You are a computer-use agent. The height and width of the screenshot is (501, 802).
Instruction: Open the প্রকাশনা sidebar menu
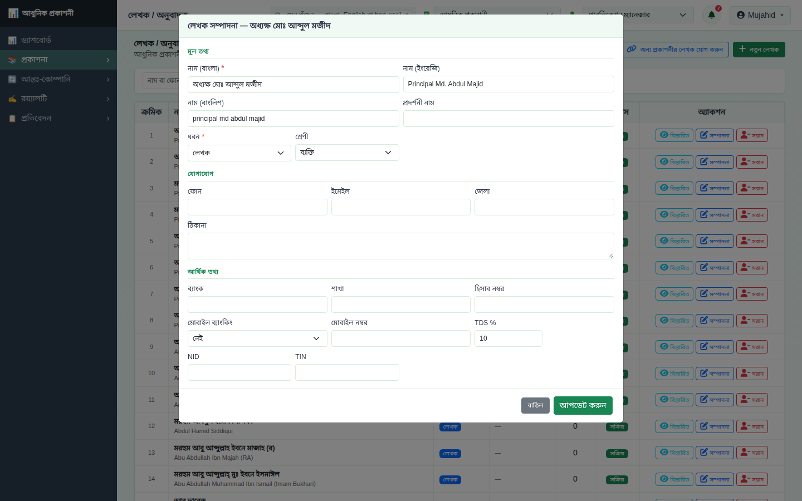[58, 60]
